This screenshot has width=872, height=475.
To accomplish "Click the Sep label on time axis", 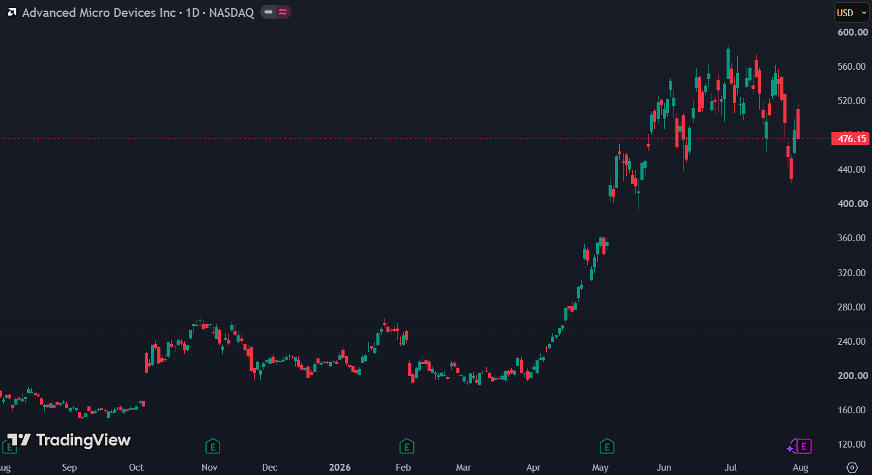I will [x=69, y=468].
